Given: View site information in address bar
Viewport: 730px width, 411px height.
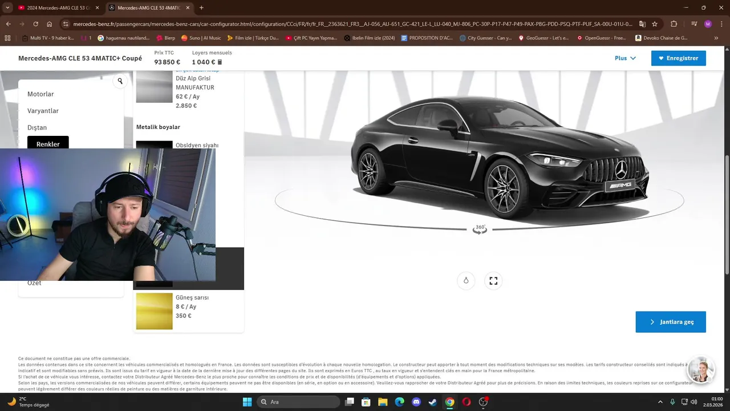Looking at the screenshot, I should point(66,24).
